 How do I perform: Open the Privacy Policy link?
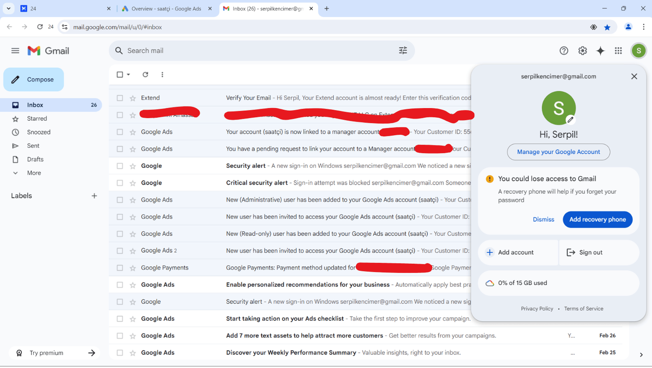point(537,309)
